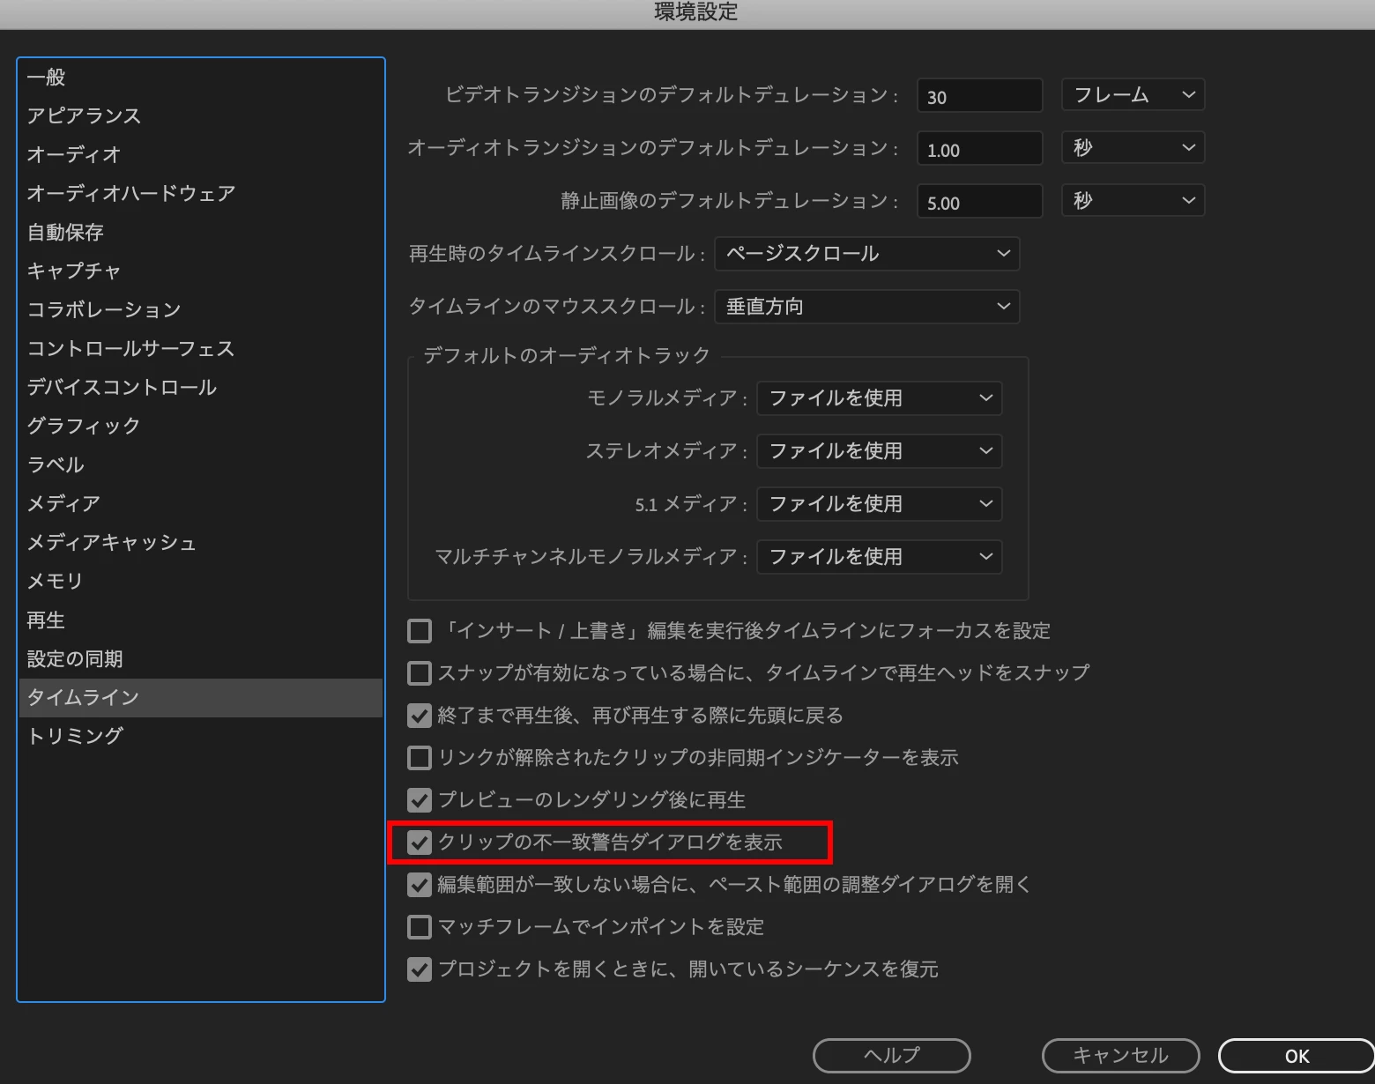Viewport: 1375px width, 1084px height.
Task: Click the ヘルプ button
Action: click(x=892, y=1056)
